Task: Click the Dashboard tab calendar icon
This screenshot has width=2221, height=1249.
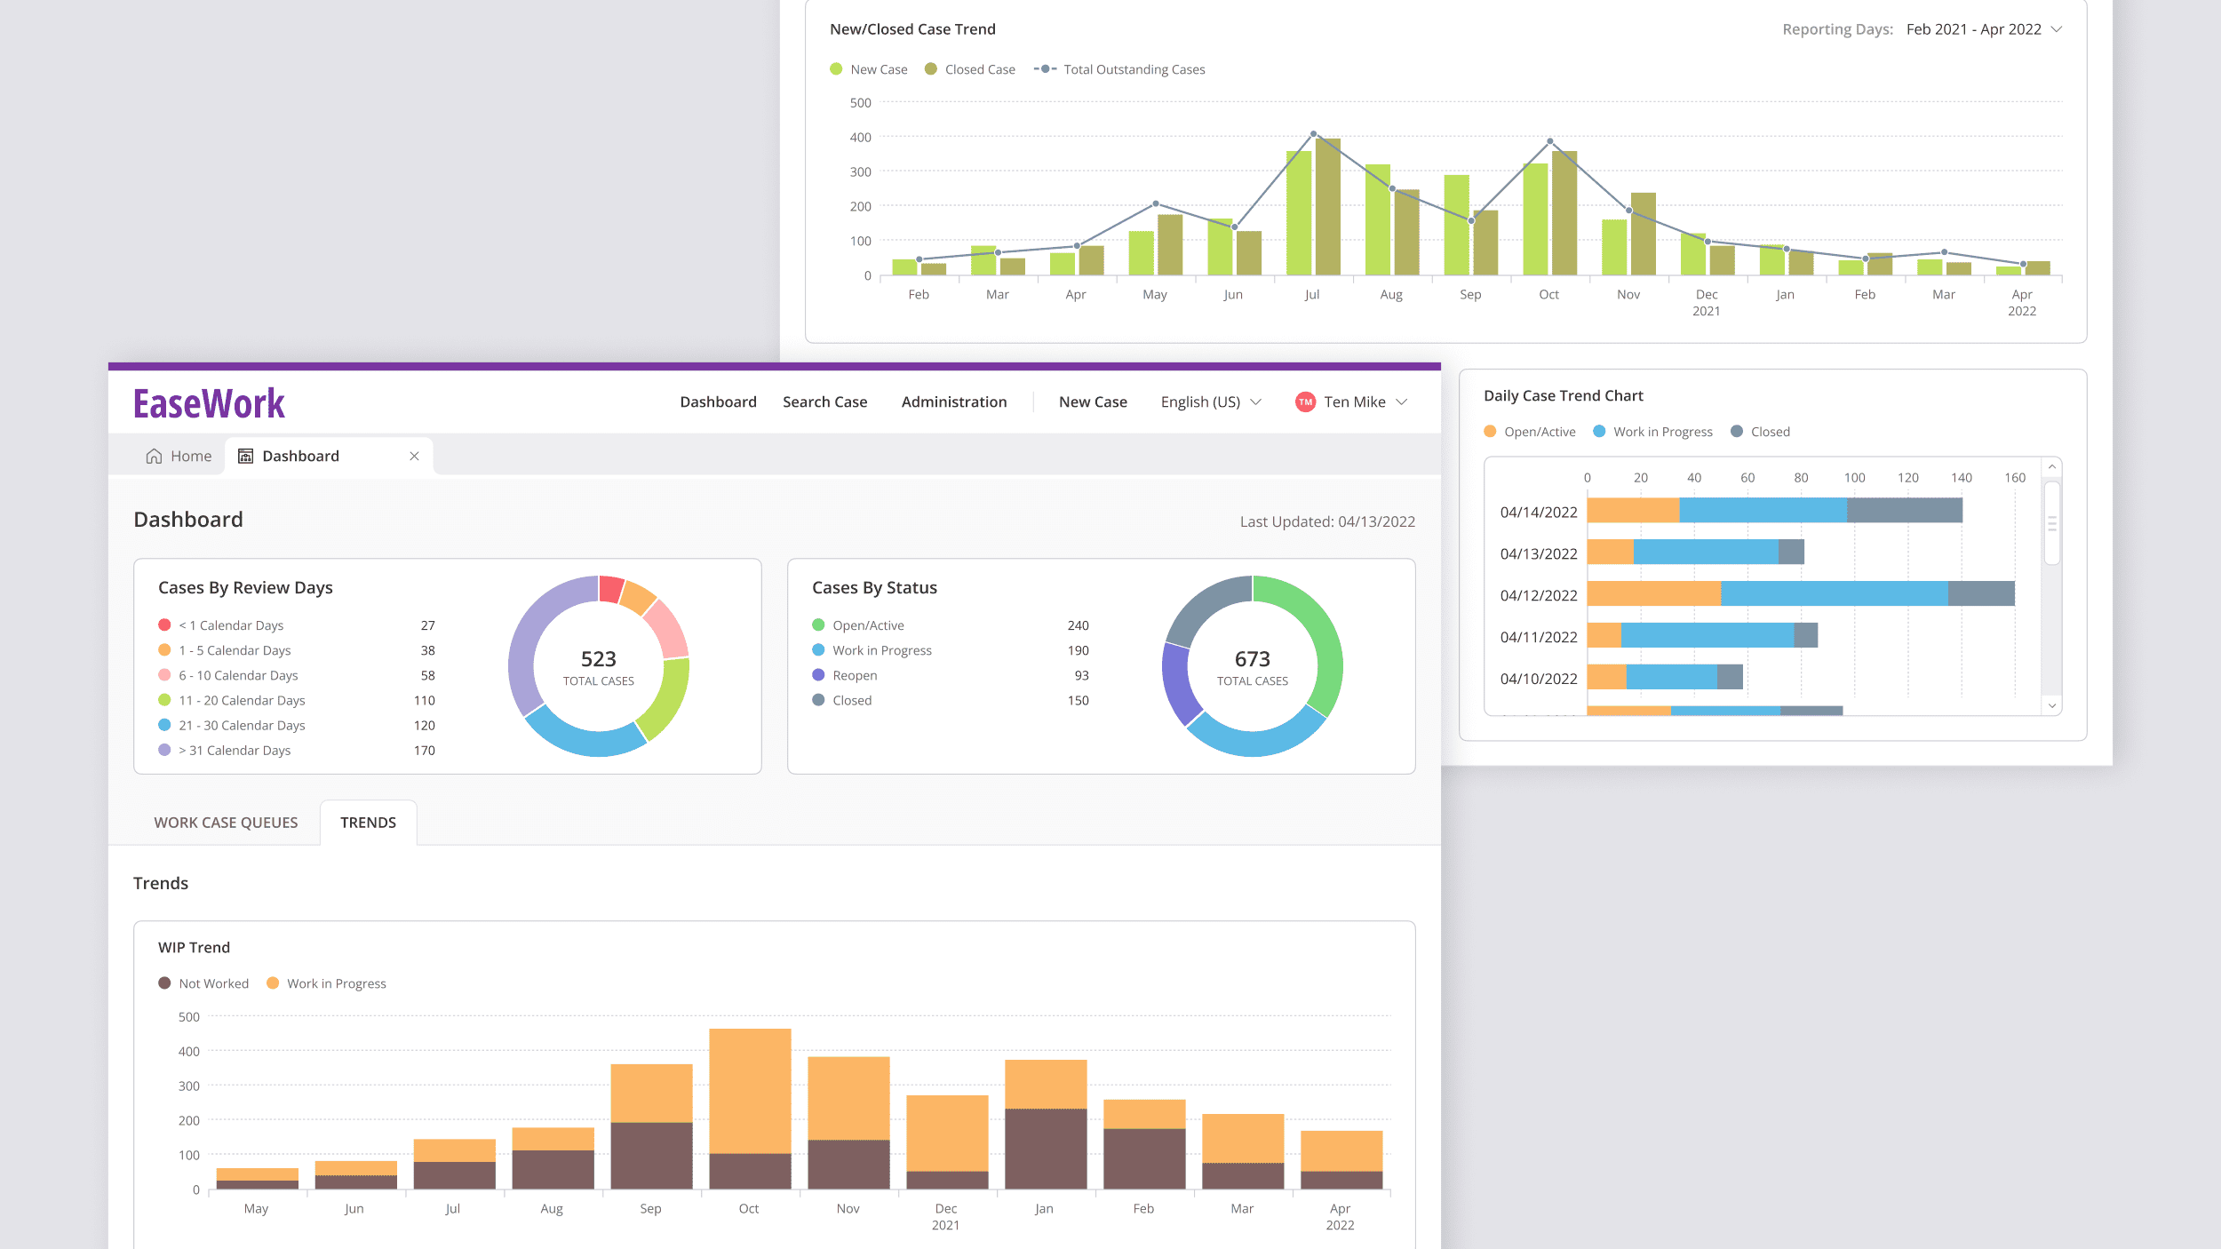Action: coord(246,456)
